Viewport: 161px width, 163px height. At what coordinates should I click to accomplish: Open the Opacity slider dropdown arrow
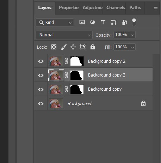coord(132,35)
